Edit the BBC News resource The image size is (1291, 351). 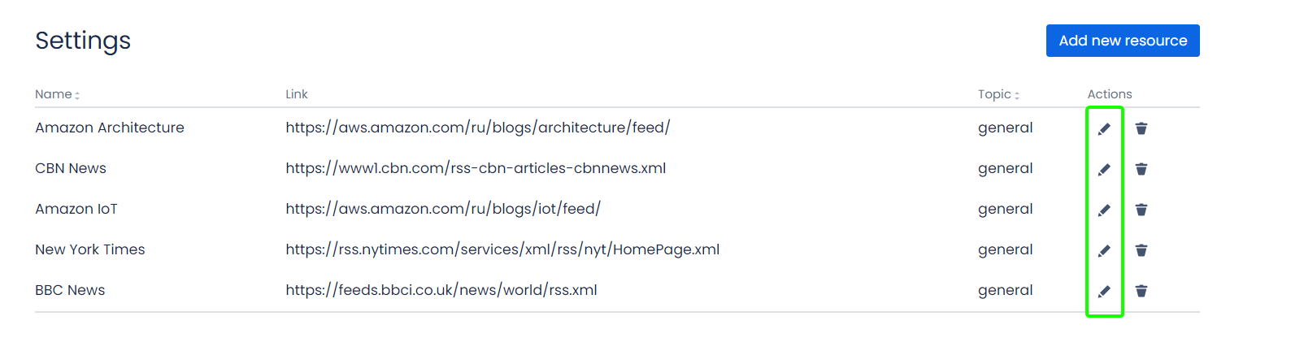(1104, 291)
